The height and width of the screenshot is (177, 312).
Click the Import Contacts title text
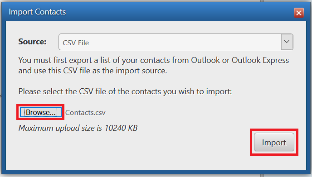click(37, 12)
